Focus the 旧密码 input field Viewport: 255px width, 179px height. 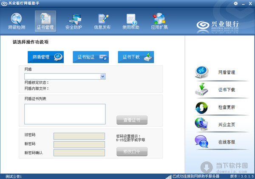pos(79,136)
